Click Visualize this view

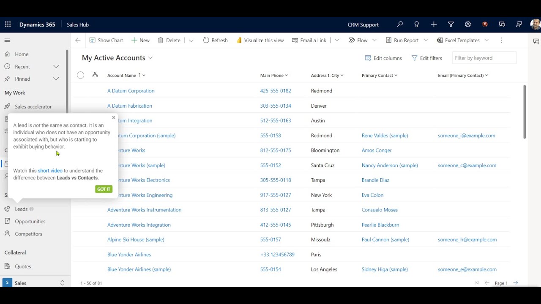tap(260, 40)
